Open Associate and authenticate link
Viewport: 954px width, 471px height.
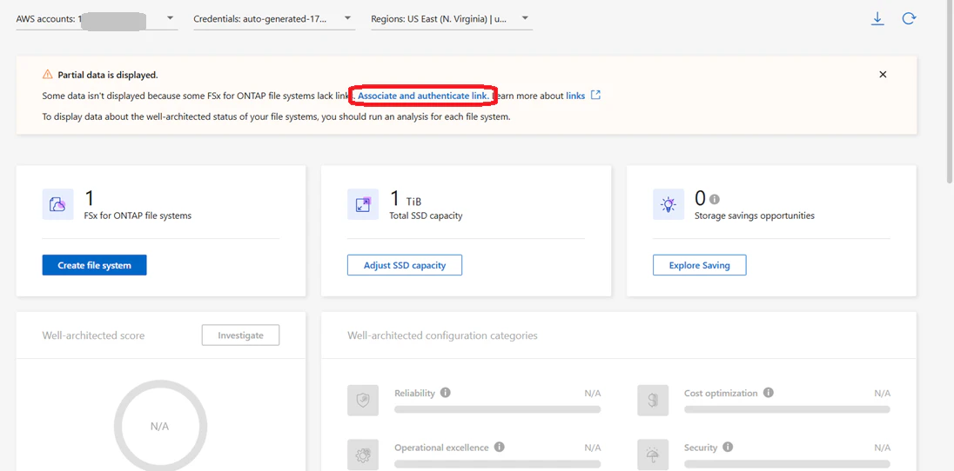click(x=423, y=96)
